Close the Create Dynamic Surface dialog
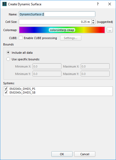The width and height of the screenshot is (116, 160). 110,4
